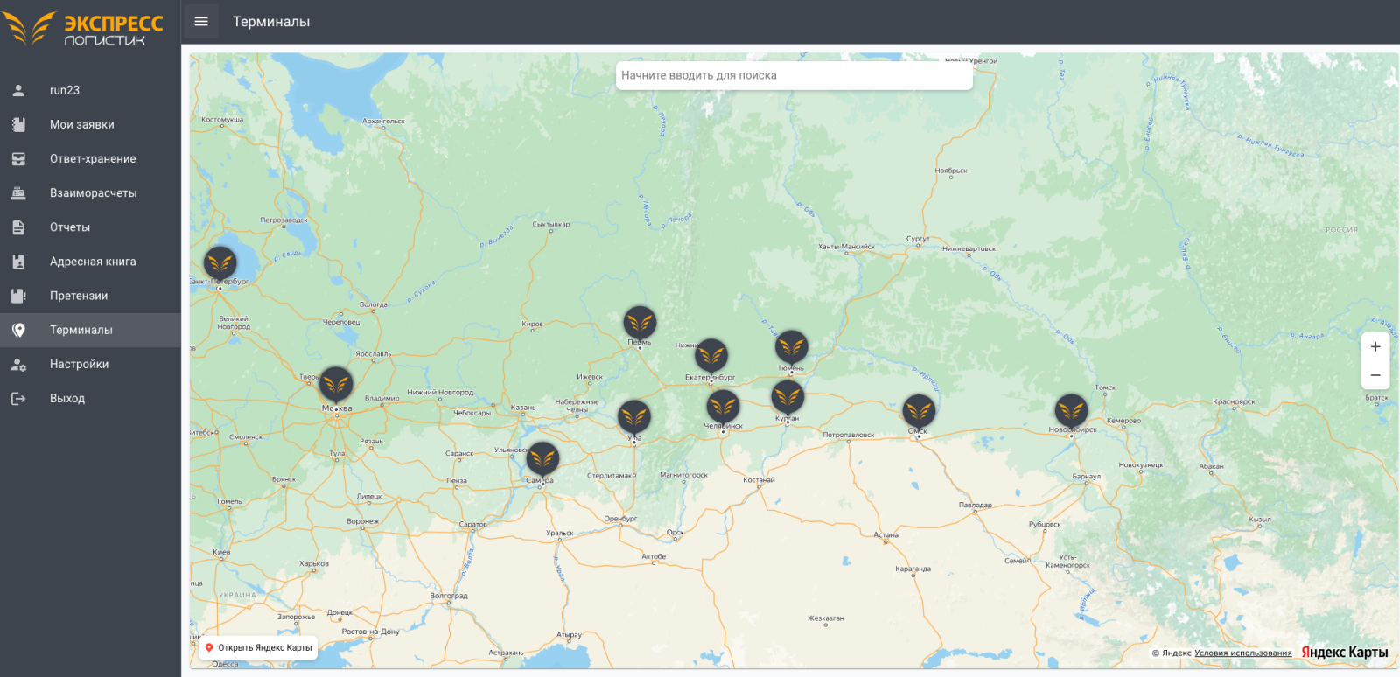
Task: Click the user profile icon beside run23
Action: [x=18, y=90]
